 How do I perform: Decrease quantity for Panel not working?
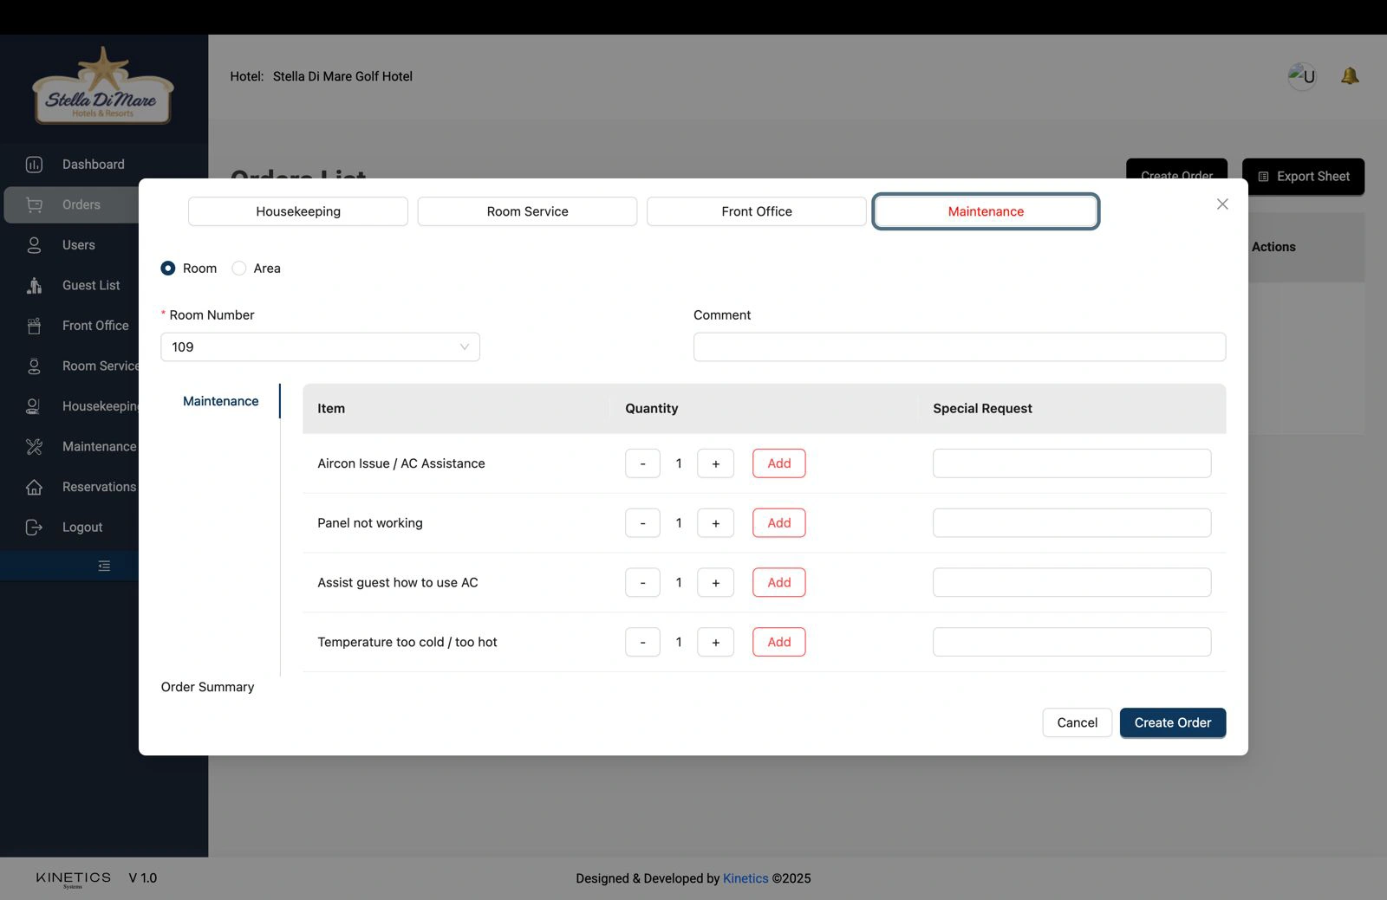tap(642, 523)
